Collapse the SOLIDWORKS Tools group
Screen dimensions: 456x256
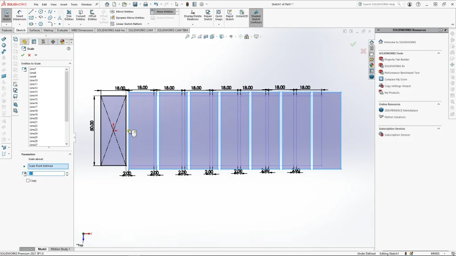pos(439,53)
